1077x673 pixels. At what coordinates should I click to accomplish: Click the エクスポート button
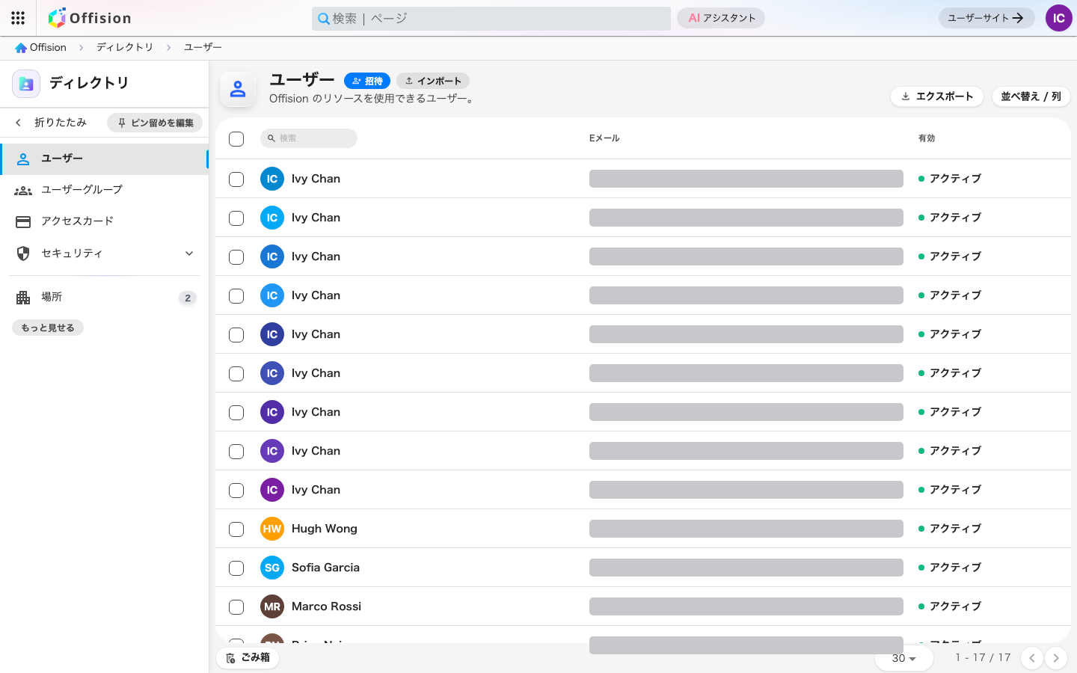(937, 96)
